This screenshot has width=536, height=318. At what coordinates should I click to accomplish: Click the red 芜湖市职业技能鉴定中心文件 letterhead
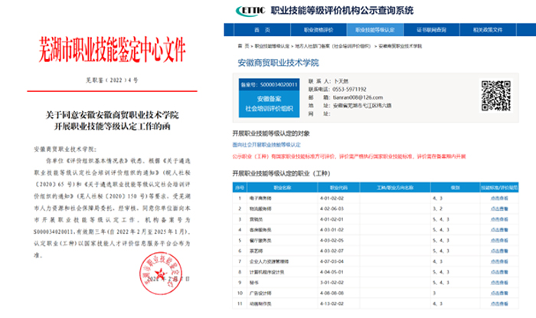pos(112,49)
